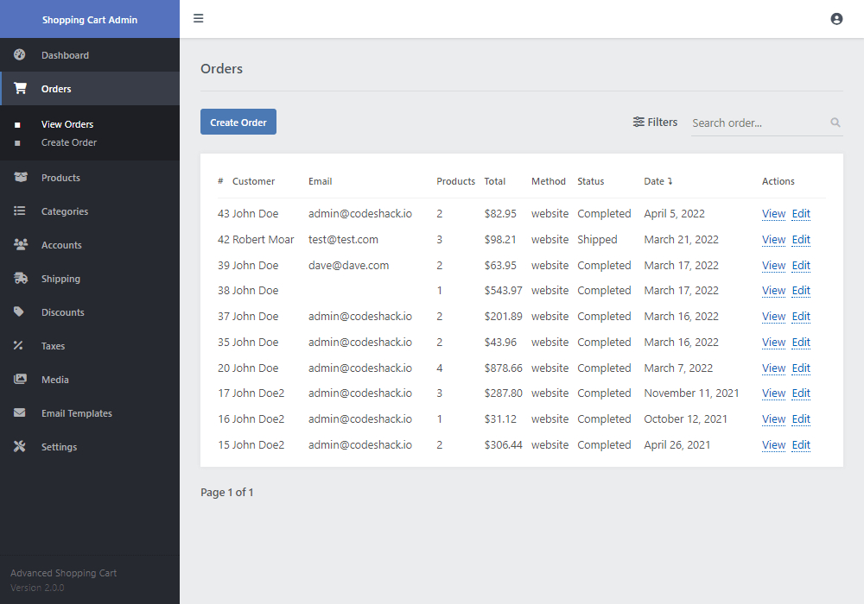
Task: Sort by the Email column header
Action: [321, 181]
